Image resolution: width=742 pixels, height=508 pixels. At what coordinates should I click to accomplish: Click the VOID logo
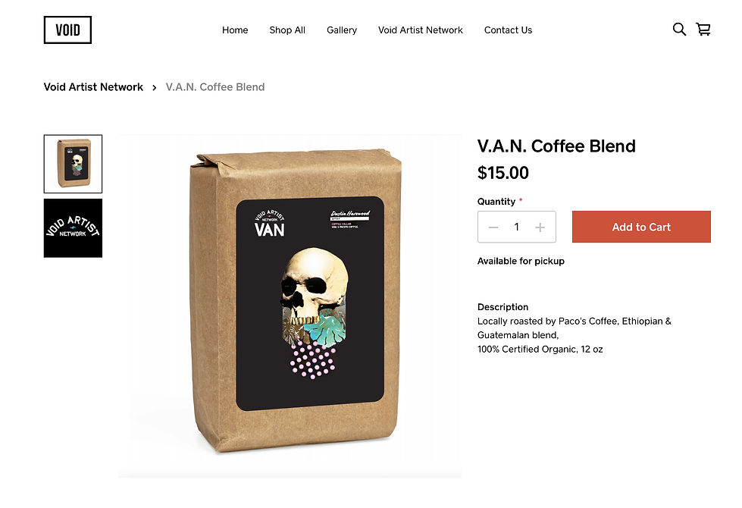point(67,30)
